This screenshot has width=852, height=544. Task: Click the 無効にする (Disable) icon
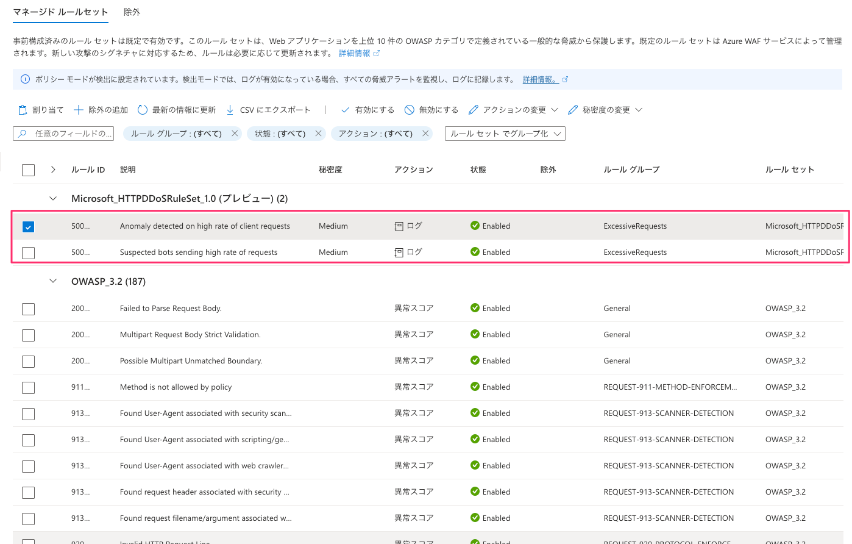point(408,109)
